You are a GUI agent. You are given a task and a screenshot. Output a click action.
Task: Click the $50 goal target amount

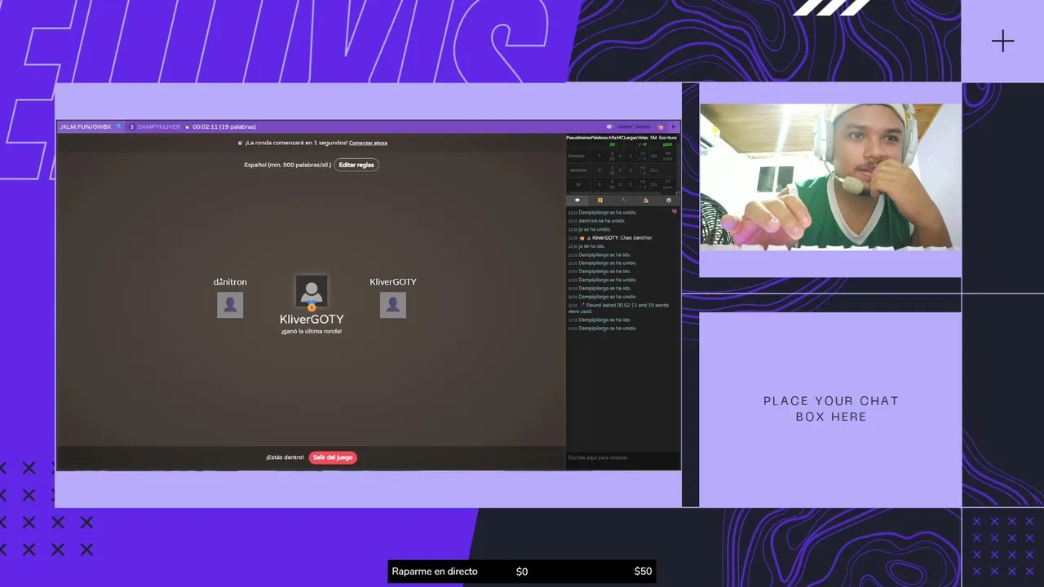643,572
